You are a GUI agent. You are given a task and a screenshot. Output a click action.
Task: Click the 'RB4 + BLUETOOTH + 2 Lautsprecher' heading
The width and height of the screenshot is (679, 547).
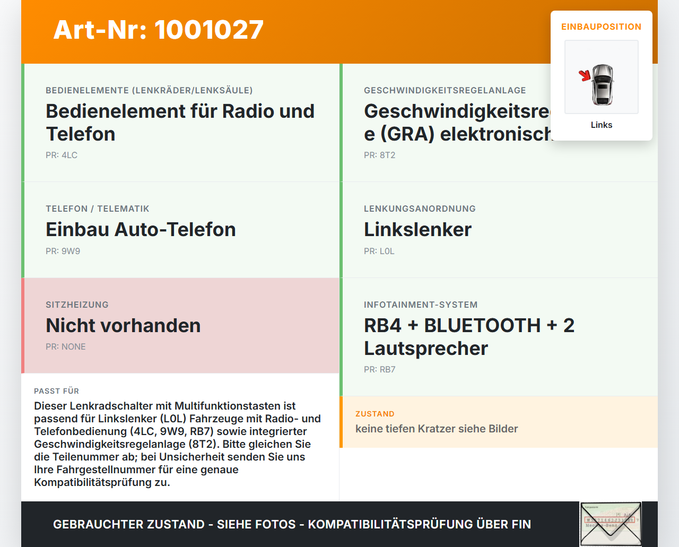[x=469, y=336]
